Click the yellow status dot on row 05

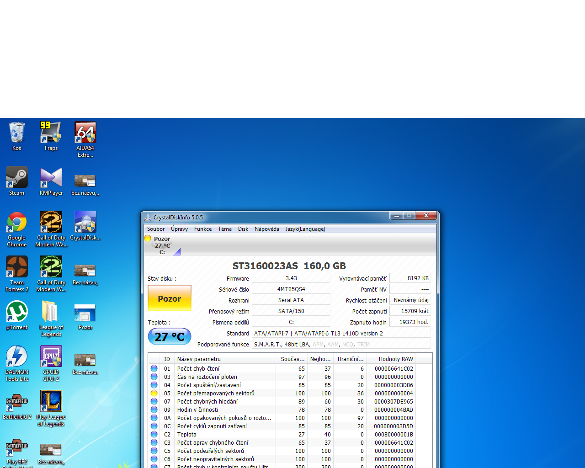(x=154, y=393)
